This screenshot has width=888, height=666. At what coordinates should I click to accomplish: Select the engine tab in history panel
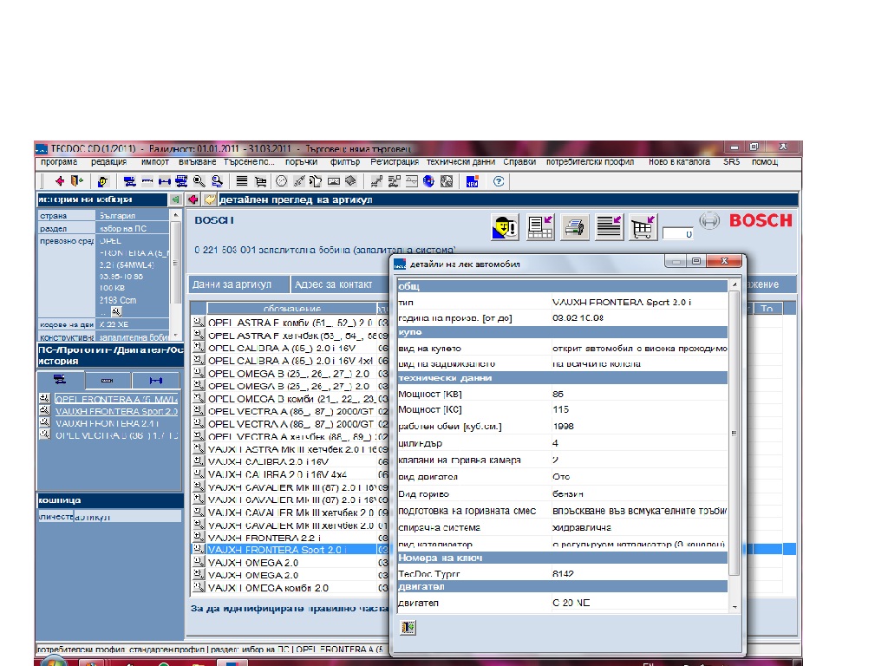(108, 380)
